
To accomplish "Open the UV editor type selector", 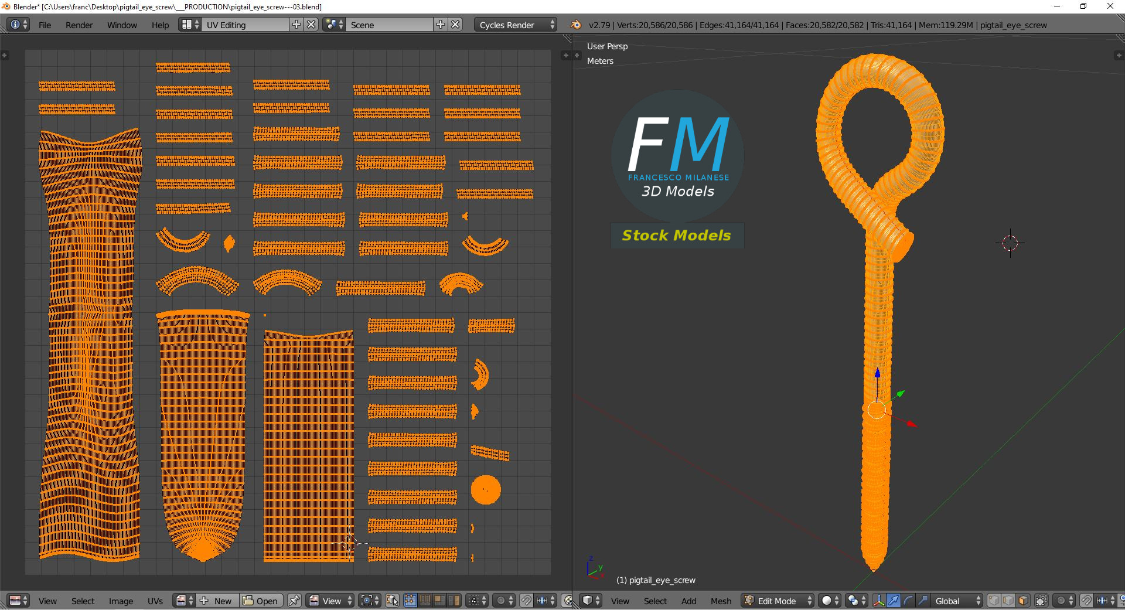I will [19, 601].
